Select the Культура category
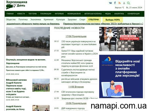149x111 pixels. (x=61, y=19)
